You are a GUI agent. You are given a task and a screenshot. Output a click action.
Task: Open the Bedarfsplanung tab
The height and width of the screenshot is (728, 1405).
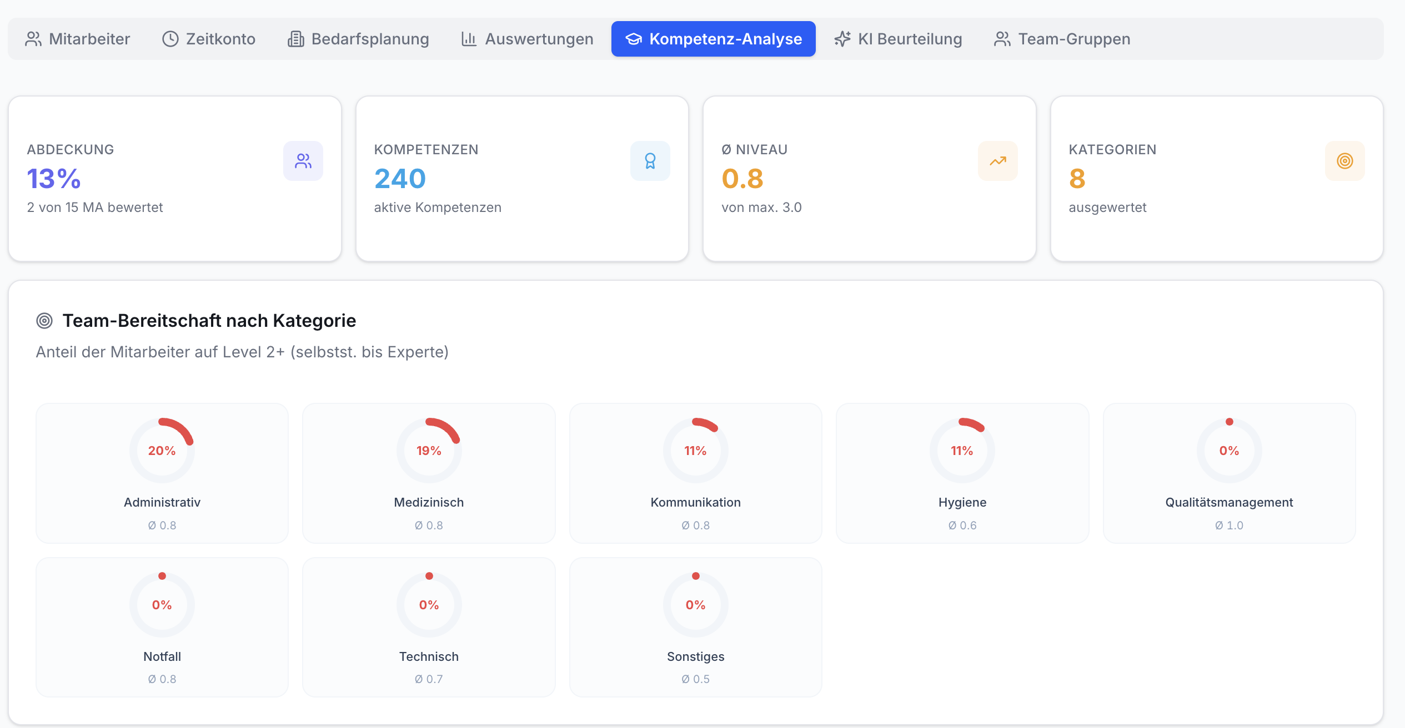pyautogui.click(x=358, y=39)
